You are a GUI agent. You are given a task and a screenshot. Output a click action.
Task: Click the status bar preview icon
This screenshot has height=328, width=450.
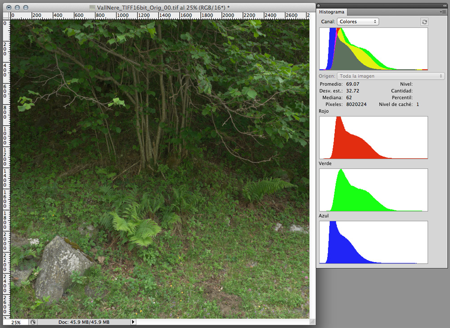coord(33,322)
